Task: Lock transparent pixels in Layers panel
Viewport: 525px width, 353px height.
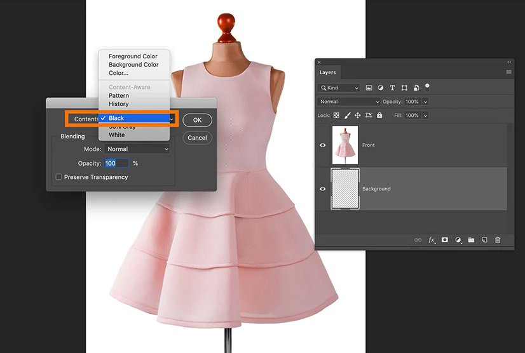Action: (x=336, y=115)
